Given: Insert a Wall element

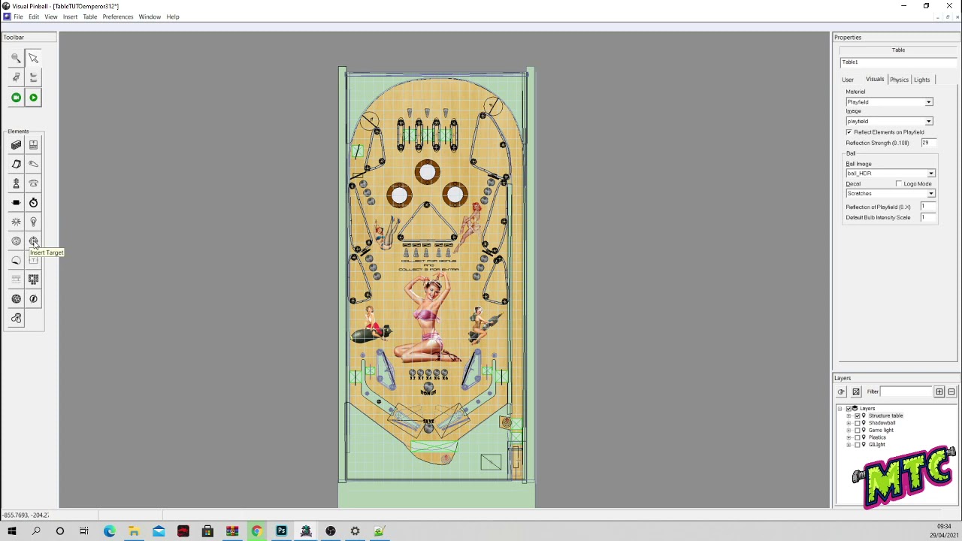Looking at the screenshot, I should 16,145.
